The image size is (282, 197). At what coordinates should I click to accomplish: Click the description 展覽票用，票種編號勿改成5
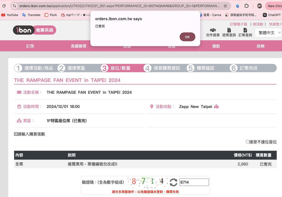click(x=93, y=164)
